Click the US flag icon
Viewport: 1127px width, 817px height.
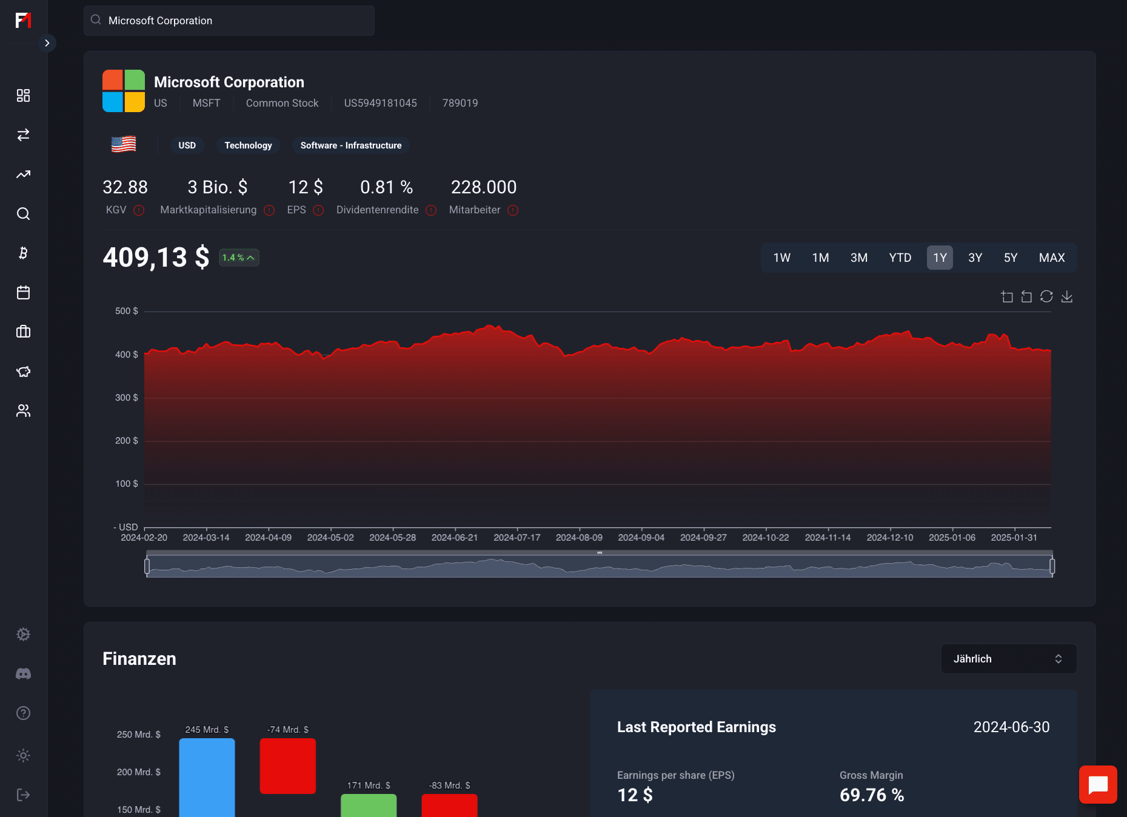click(124, 145)
